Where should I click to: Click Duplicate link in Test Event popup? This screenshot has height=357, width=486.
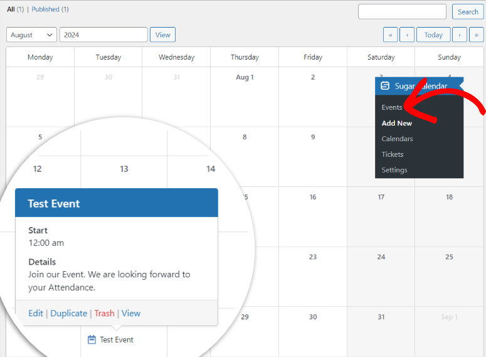click(68, 313)
